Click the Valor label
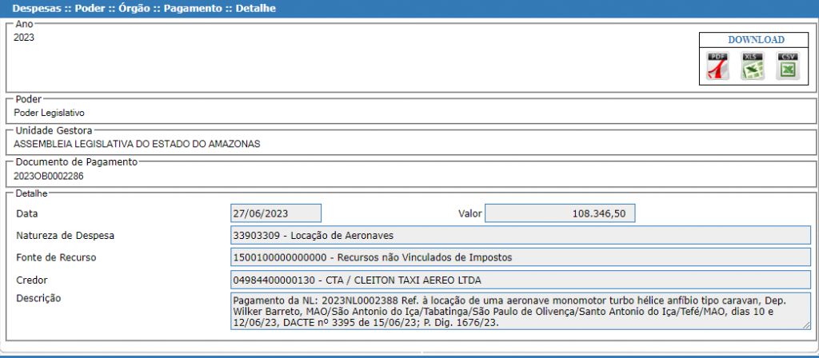This screenshot has width=819, height=358. (469, 213)
